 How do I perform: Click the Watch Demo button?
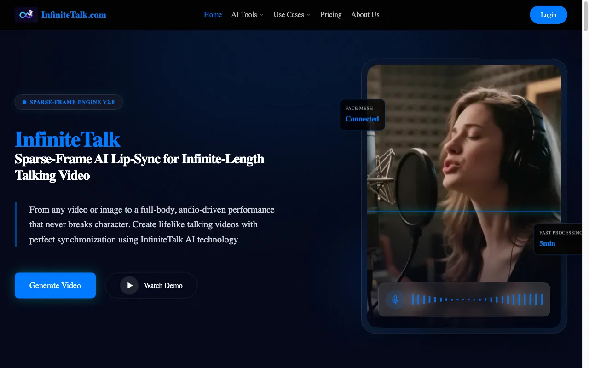(x=151, y=285)
